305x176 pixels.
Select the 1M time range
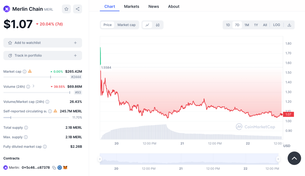click(247, 25)
